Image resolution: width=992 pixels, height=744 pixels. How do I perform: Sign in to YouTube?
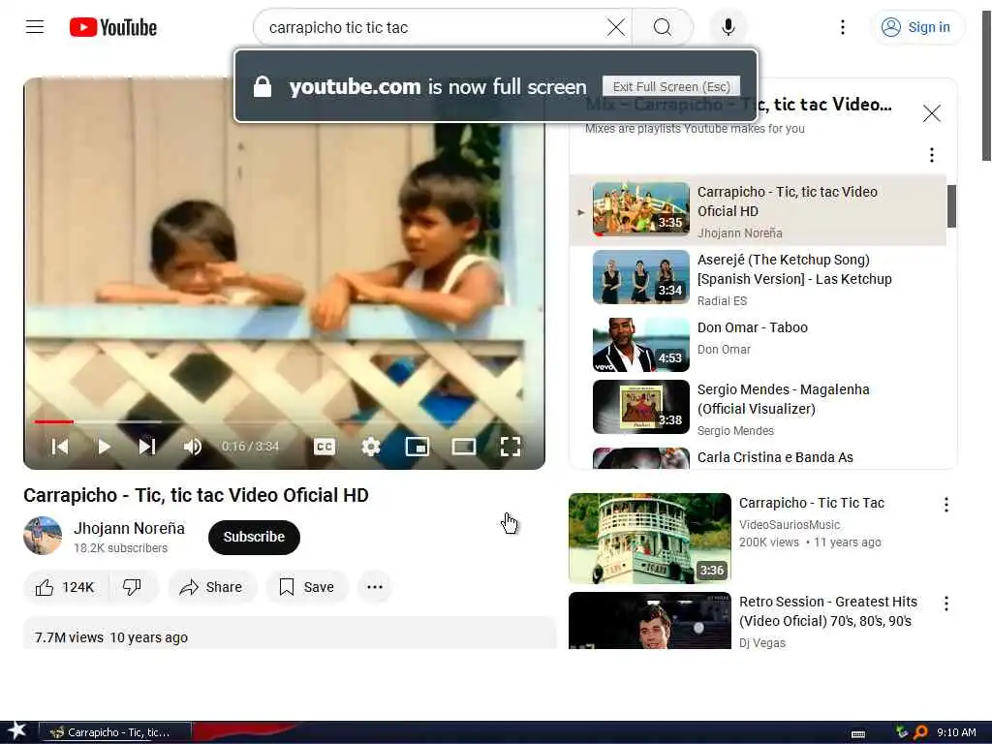[916, 27]
